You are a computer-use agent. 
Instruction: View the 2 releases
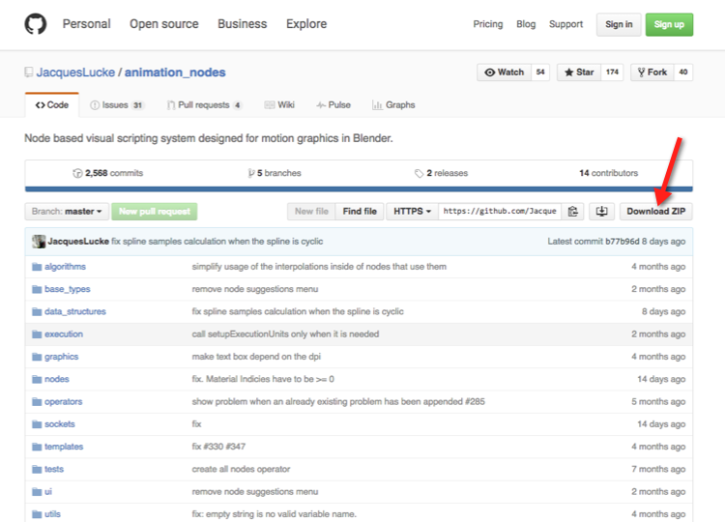[441, 173]
